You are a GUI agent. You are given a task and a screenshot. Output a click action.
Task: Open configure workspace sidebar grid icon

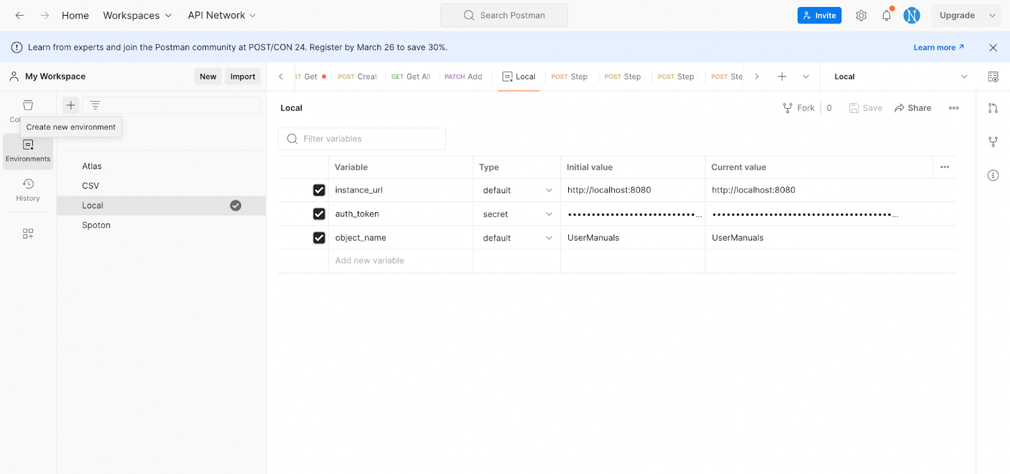(x=28, y=234)
